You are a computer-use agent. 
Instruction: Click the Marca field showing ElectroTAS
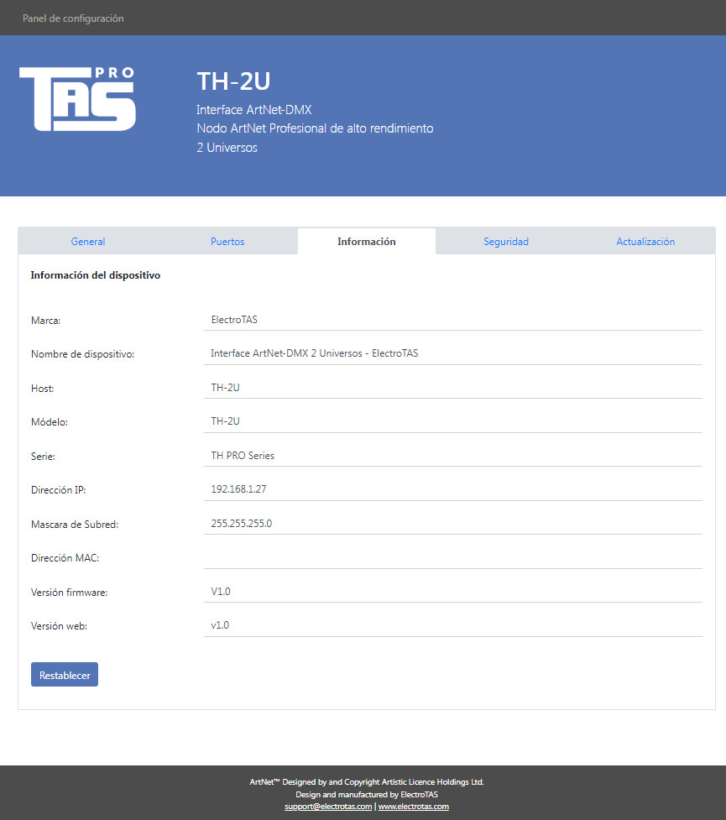click(453, 320)
